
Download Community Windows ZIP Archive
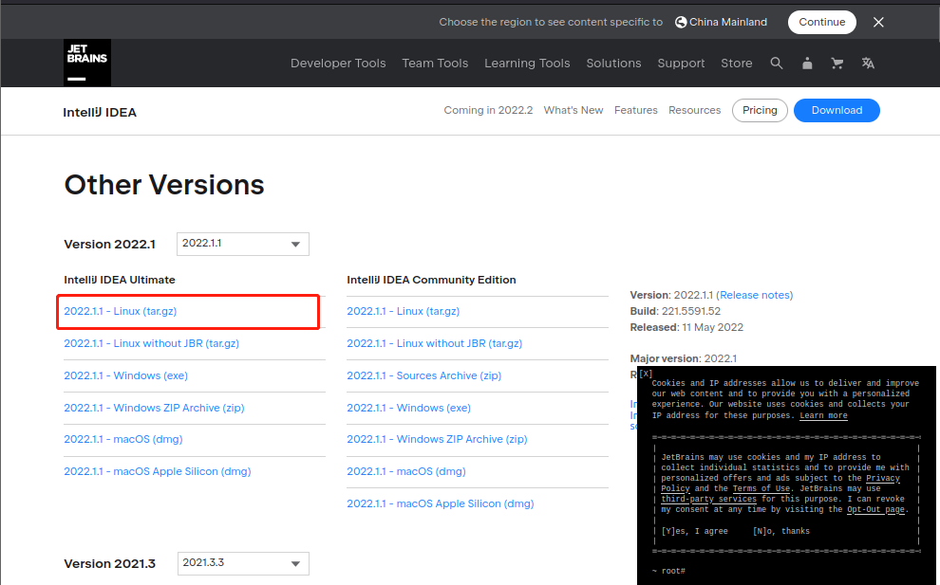tap(437, 440)
